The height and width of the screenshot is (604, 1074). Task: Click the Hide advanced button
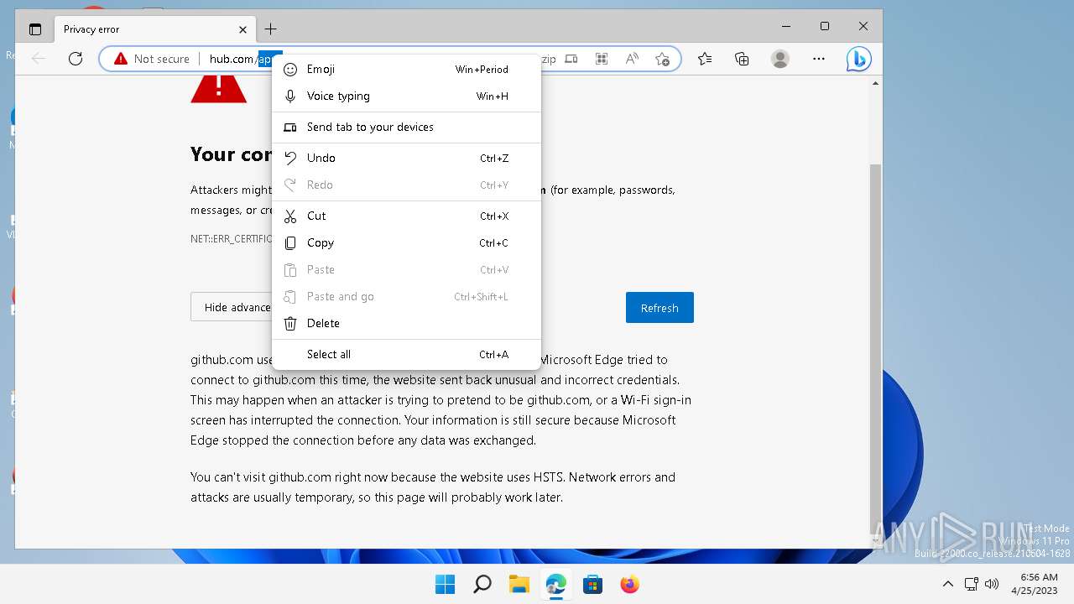pyautogui.click(x=237, y=307)
